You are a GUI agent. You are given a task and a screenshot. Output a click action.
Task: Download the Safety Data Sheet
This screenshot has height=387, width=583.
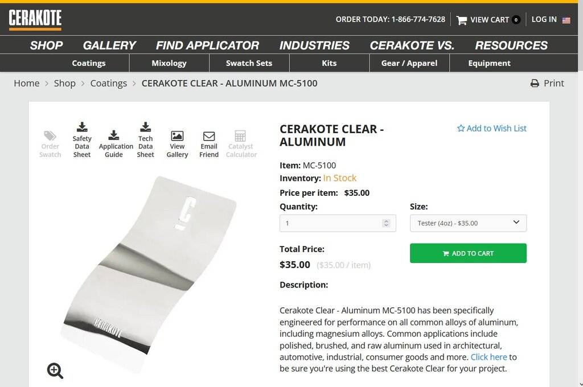click(x=82, y=127)
